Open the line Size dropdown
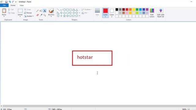 click(97, 13)
